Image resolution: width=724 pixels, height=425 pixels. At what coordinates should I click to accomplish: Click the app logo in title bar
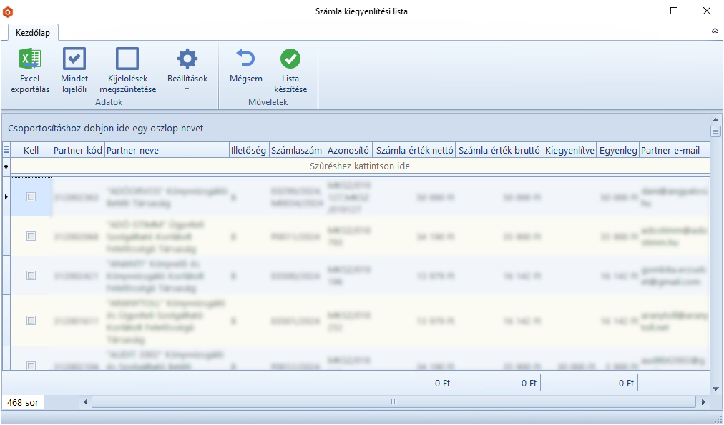(8, 11)
